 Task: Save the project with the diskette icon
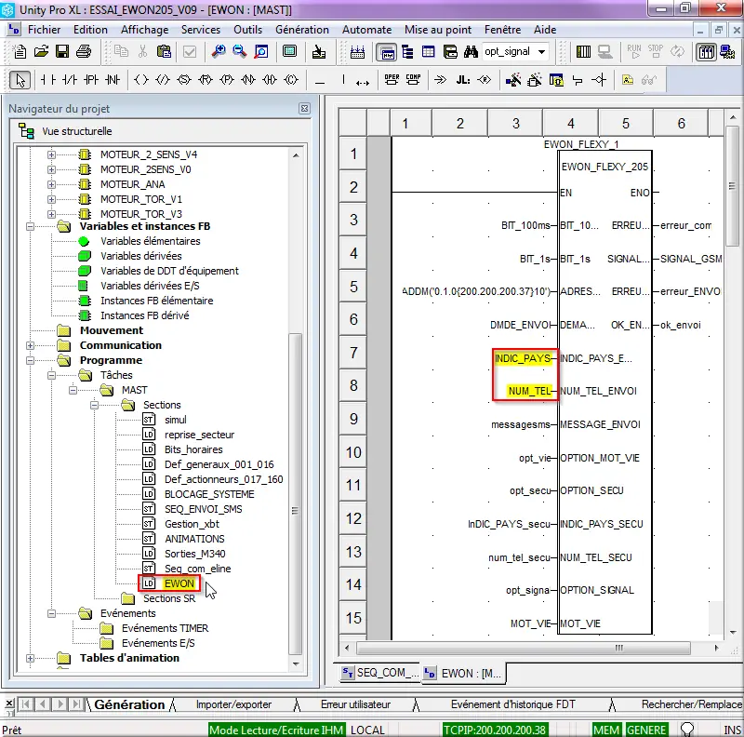pos(62,51)
